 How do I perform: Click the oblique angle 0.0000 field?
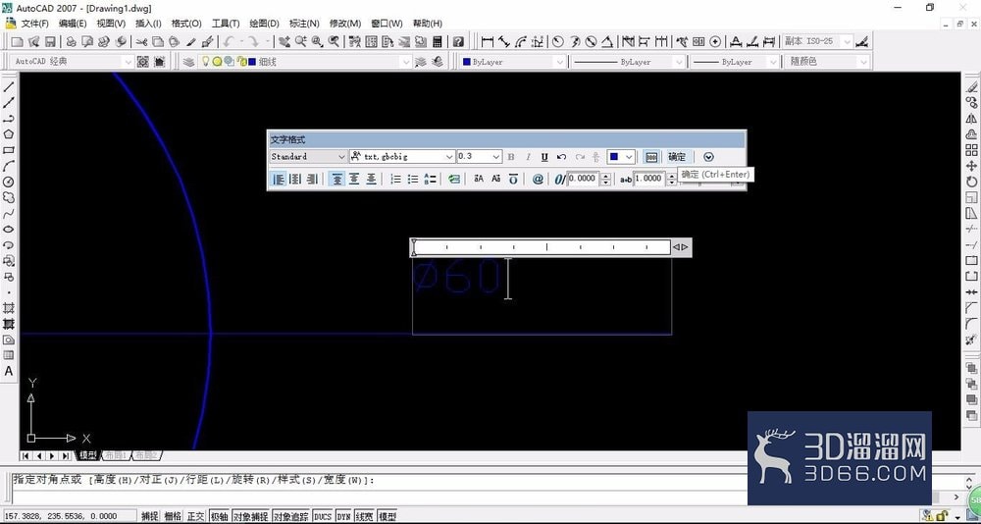[583, 179]
